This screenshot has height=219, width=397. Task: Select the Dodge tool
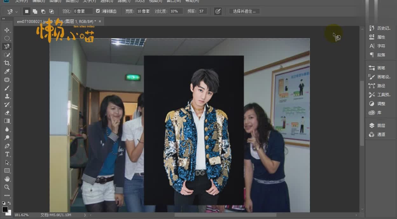pyautogui.click(x=7, y=138)
